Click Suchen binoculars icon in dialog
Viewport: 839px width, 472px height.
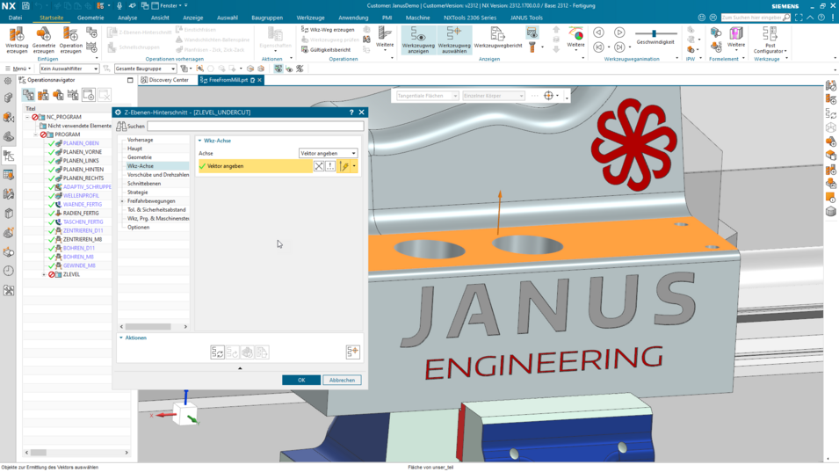[x=121, y=127]
